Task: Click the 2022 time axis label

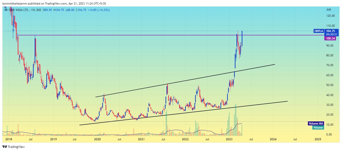Action: [185, 140]
